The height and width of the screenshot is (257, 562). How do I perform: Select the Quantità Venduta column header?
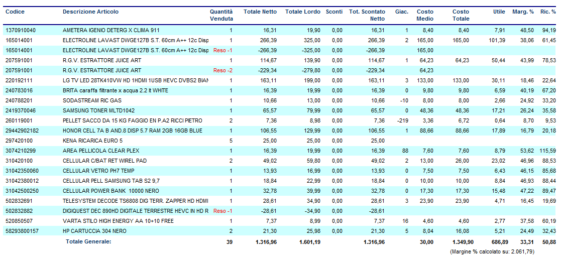[221, 15]
